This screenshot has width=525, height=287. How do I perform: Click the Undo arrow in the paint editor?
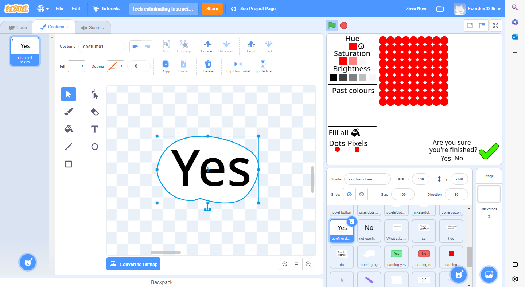point(135,46)
